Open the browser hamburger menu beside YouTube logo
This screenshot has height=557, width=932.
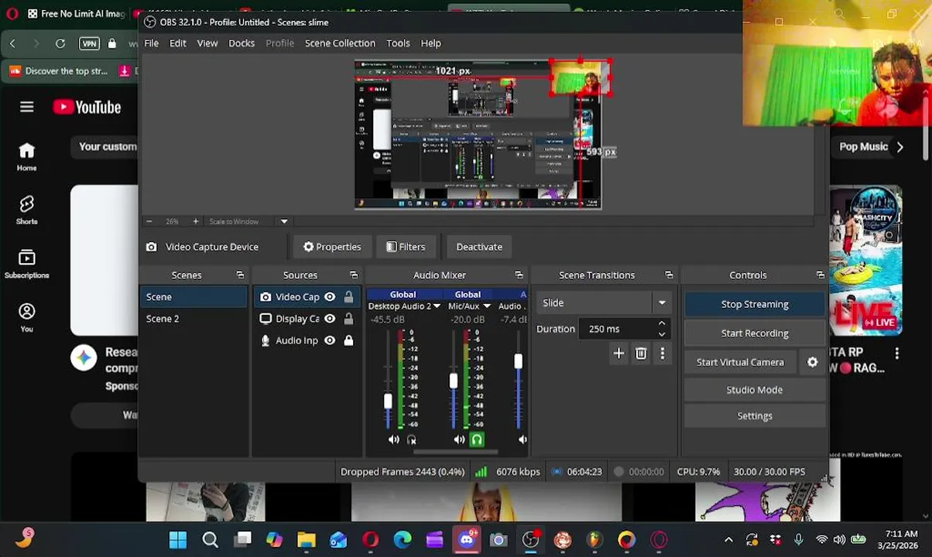[x=27, y=107]
